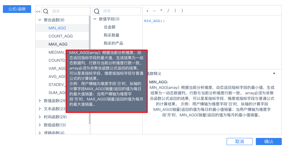
Task: Click MIN_AGG() in the formula editor
Action: 154,21
